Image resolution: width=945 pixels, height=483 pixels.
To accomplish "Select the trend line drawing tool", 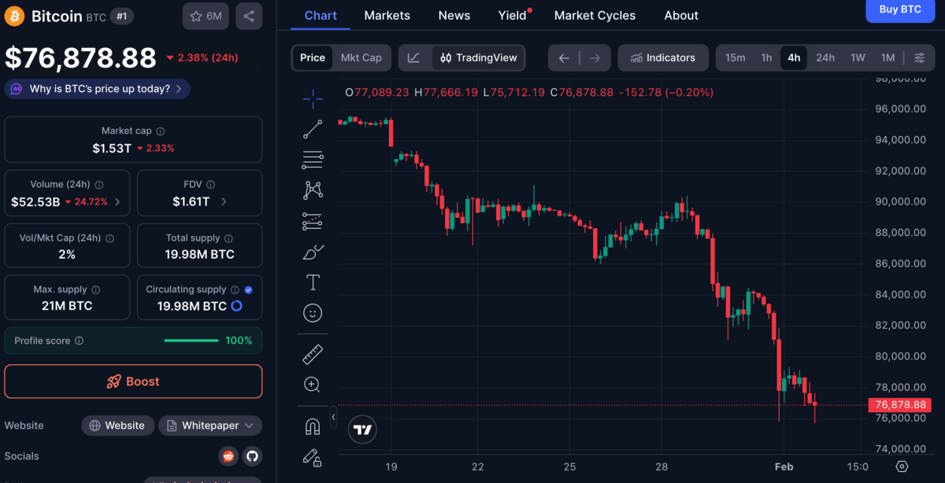I will pos(313,129).
